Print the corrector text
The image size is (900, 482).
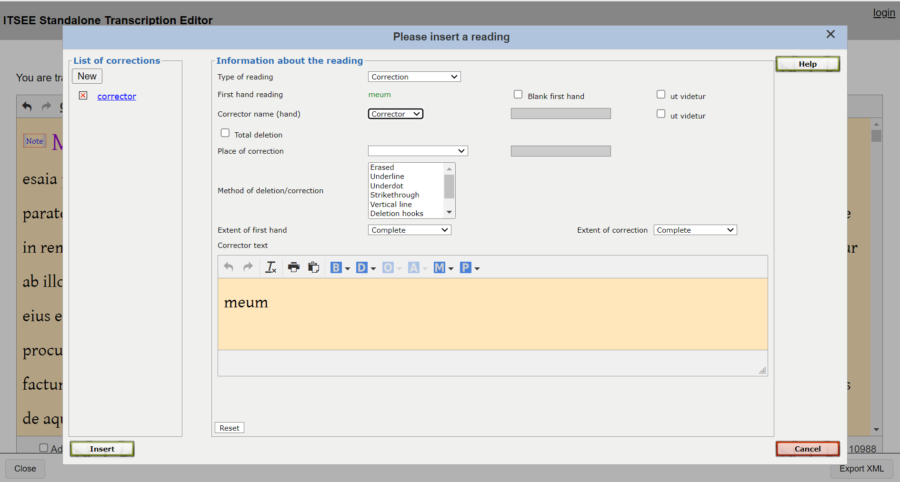[x=294, y=267]
